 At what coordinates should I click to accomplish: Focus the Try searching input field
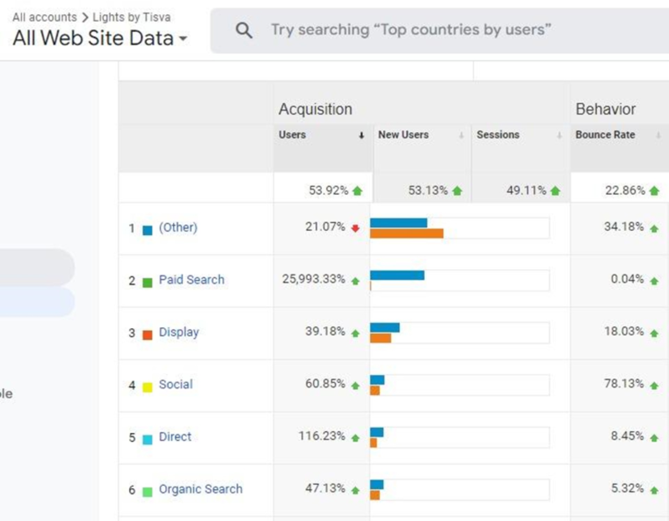[411, 30]
